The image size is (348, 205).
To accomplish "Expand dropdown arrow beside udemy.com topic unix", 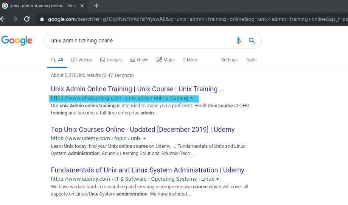I will (x=144, y=139).
